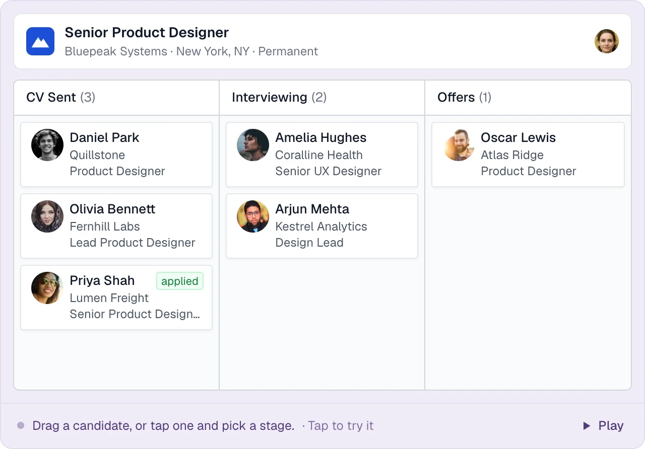Viewport: 645px width, 449px height.
Task: Click the Bluepeak Systems mountain logo icon
Action: point(40,41)
